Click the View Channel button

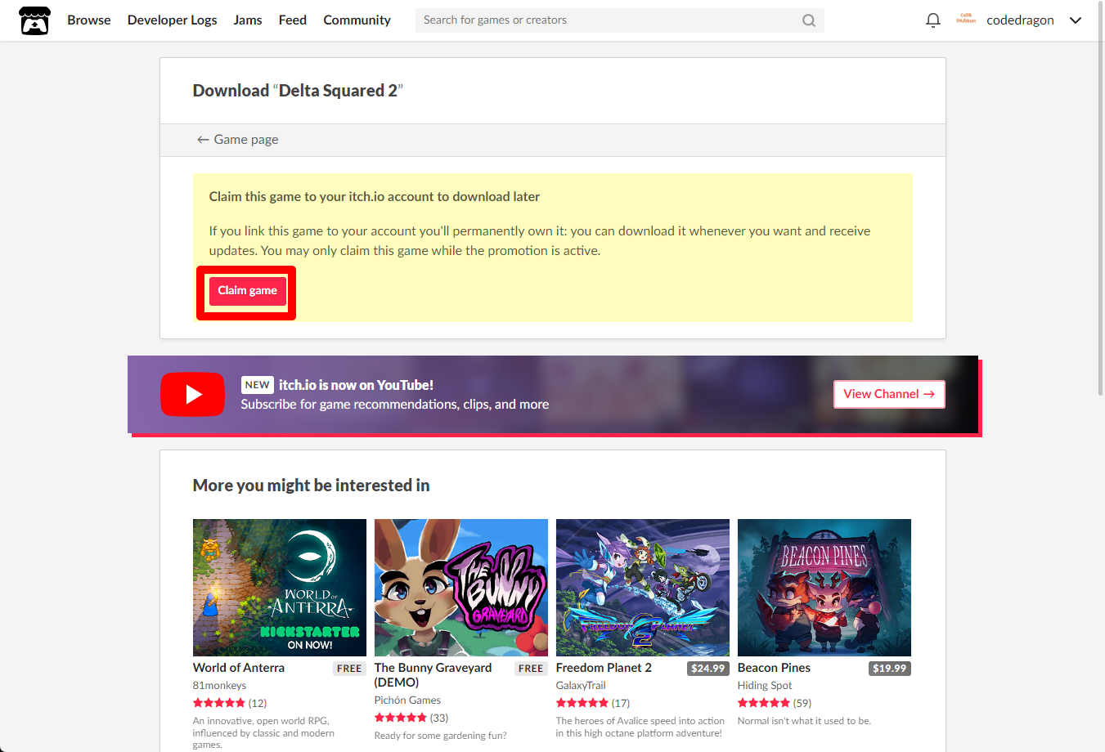point(889,394)
